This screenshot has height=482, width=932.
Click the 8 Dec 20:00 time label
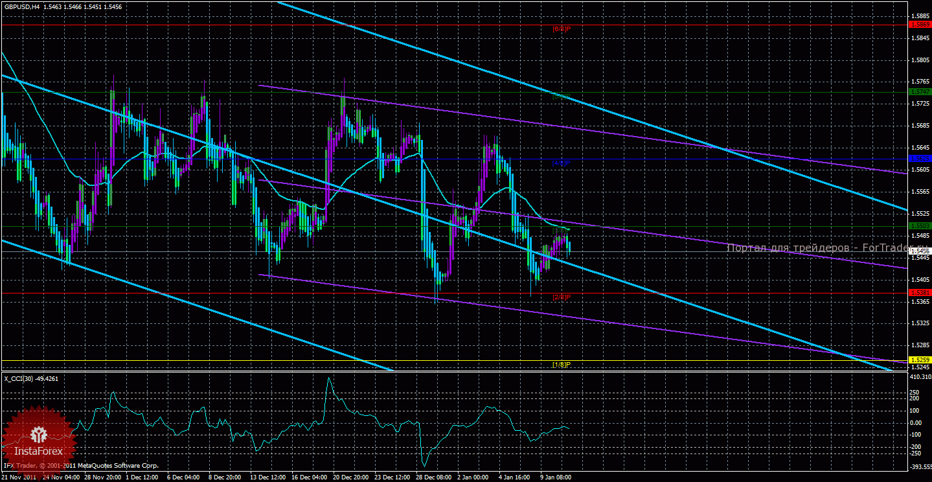click(x=226, y=477)
